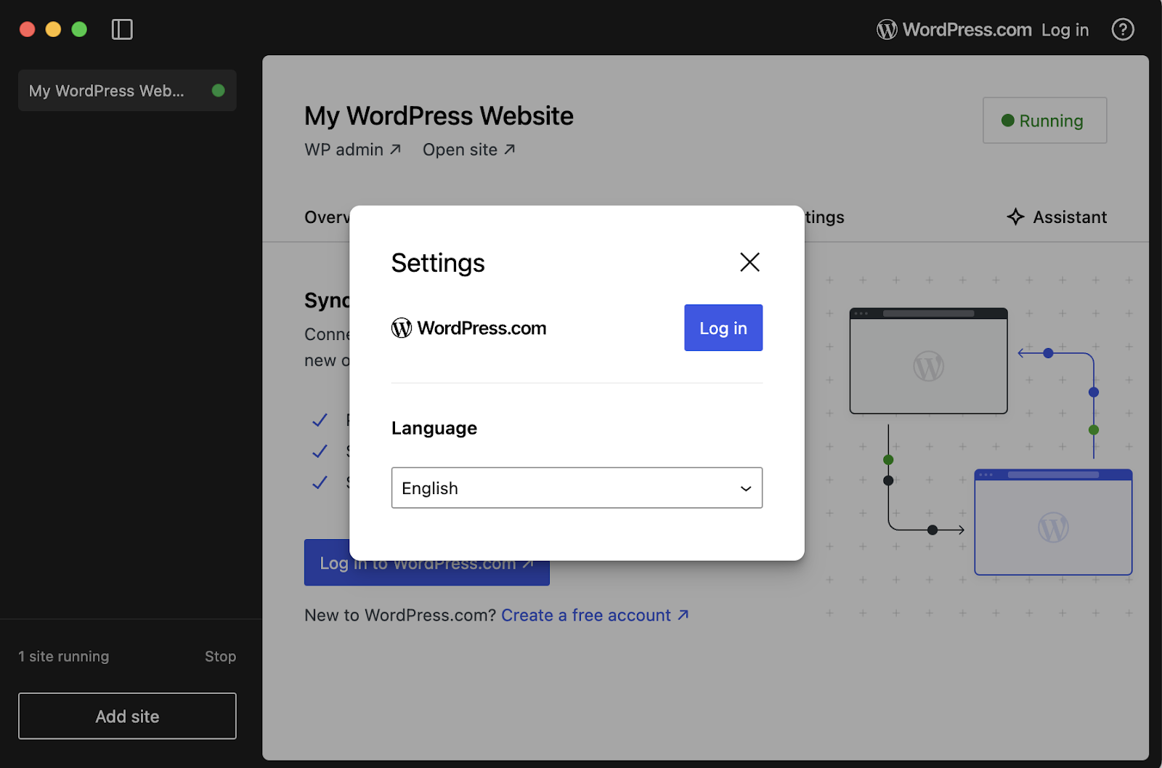Screen dimensions: 1162x768
Task: Click the green dot inside the Running badge
Action: point(1007,120)
